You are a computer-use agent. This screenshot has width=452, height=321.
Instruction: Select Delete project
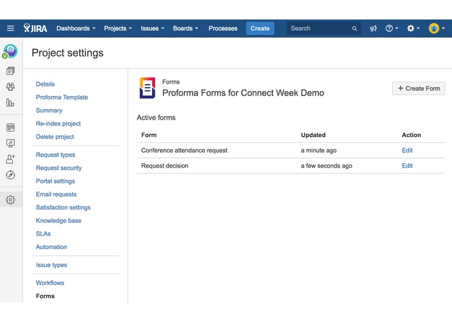pyautogui.click(x=55, y=137)
